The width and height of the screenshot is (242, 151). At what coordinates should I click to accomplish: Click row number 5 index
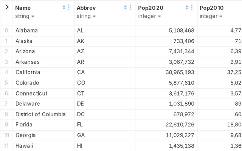tap(6, 83)
